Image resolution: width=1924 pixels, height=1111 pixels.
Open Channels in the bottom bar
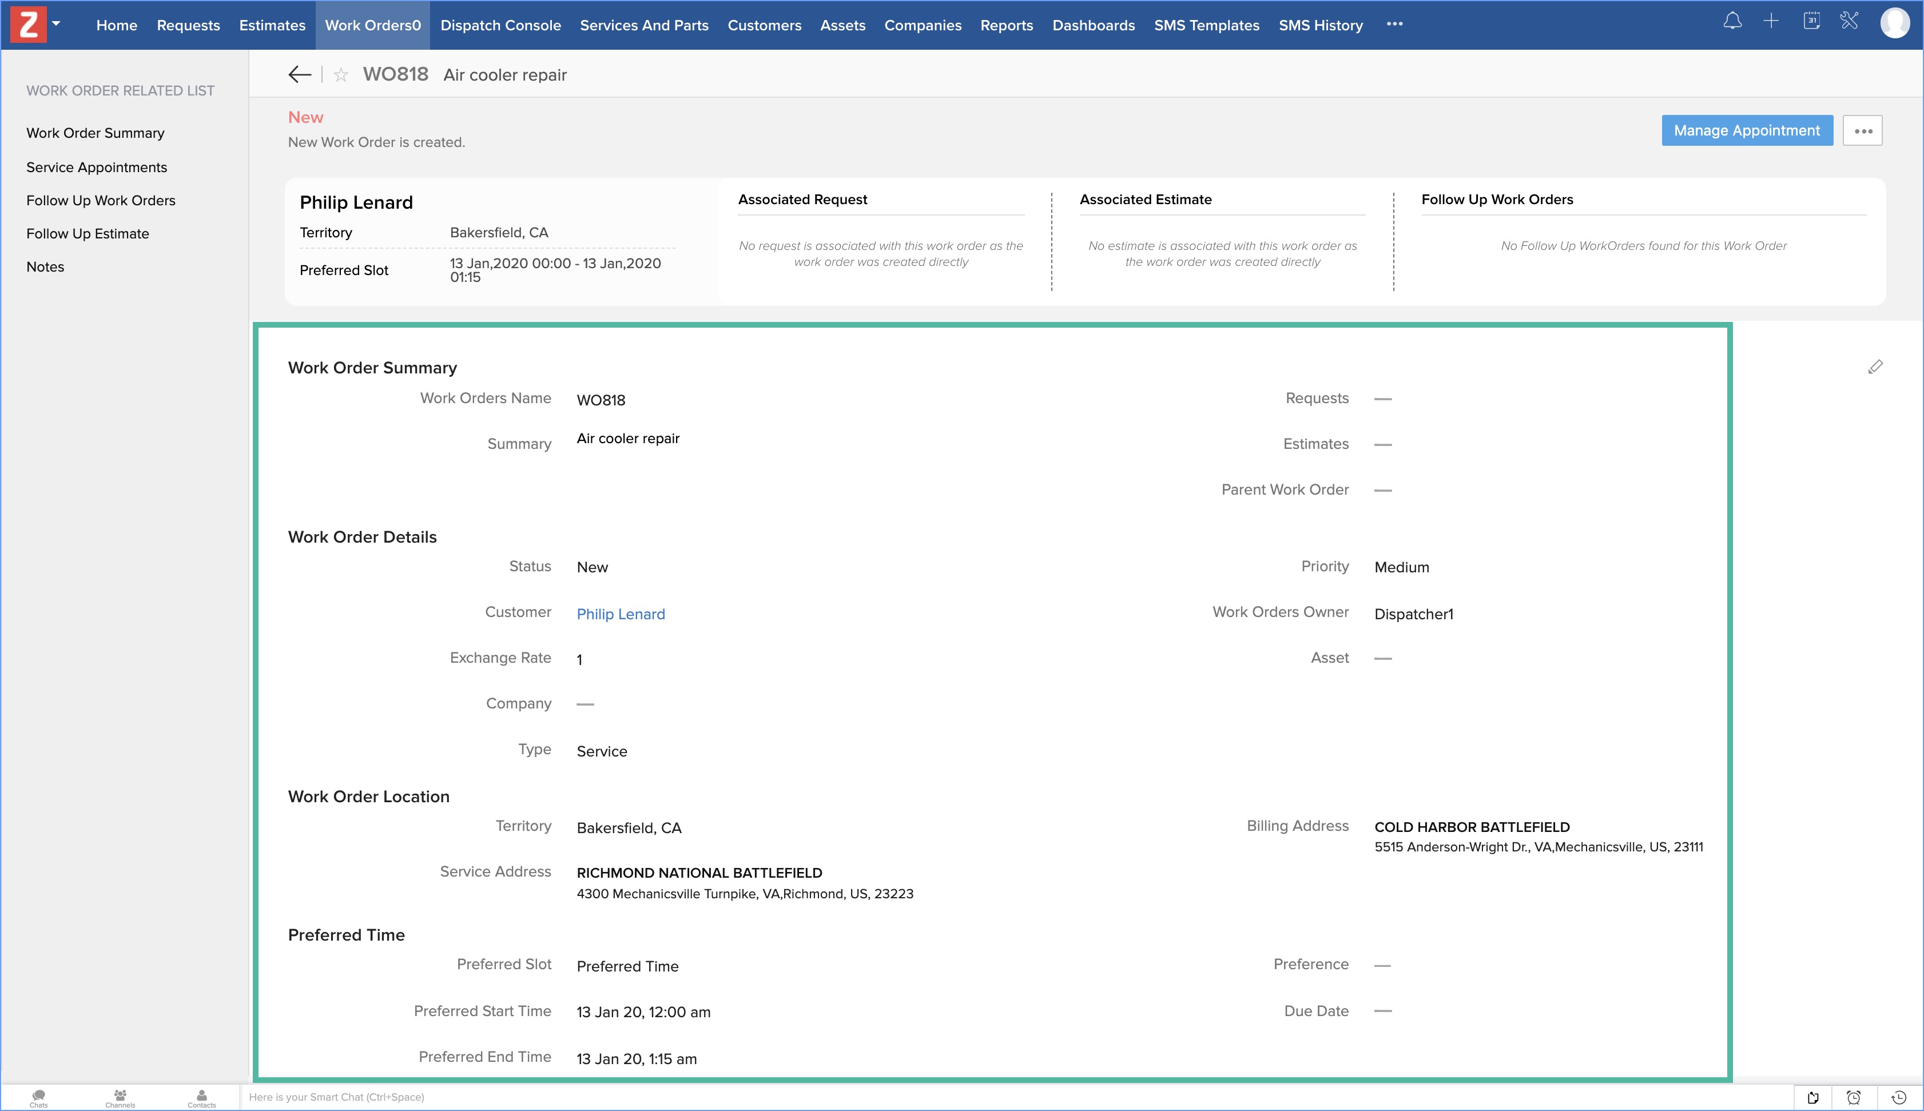pyautogui.click(x=120, y=1097)
